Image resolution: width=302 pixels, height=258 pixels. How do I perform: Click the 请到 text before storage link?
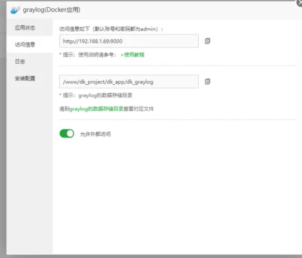(64, 109)
